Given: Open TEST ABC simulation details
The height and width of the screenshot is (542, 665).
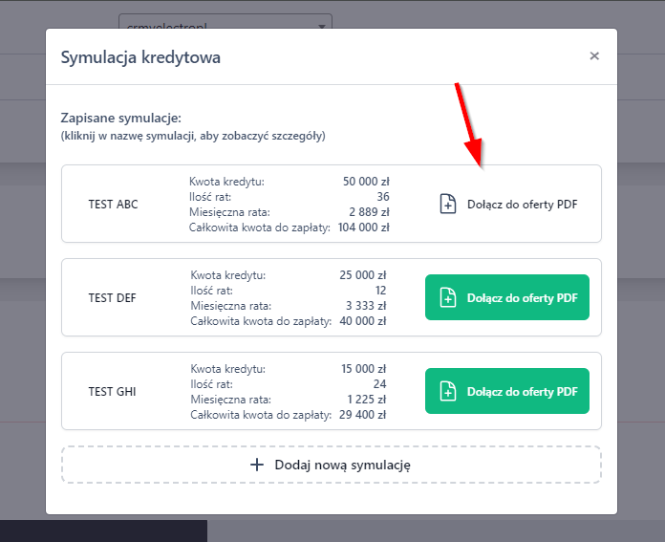Looking at the screenshot, I should 113,205.
